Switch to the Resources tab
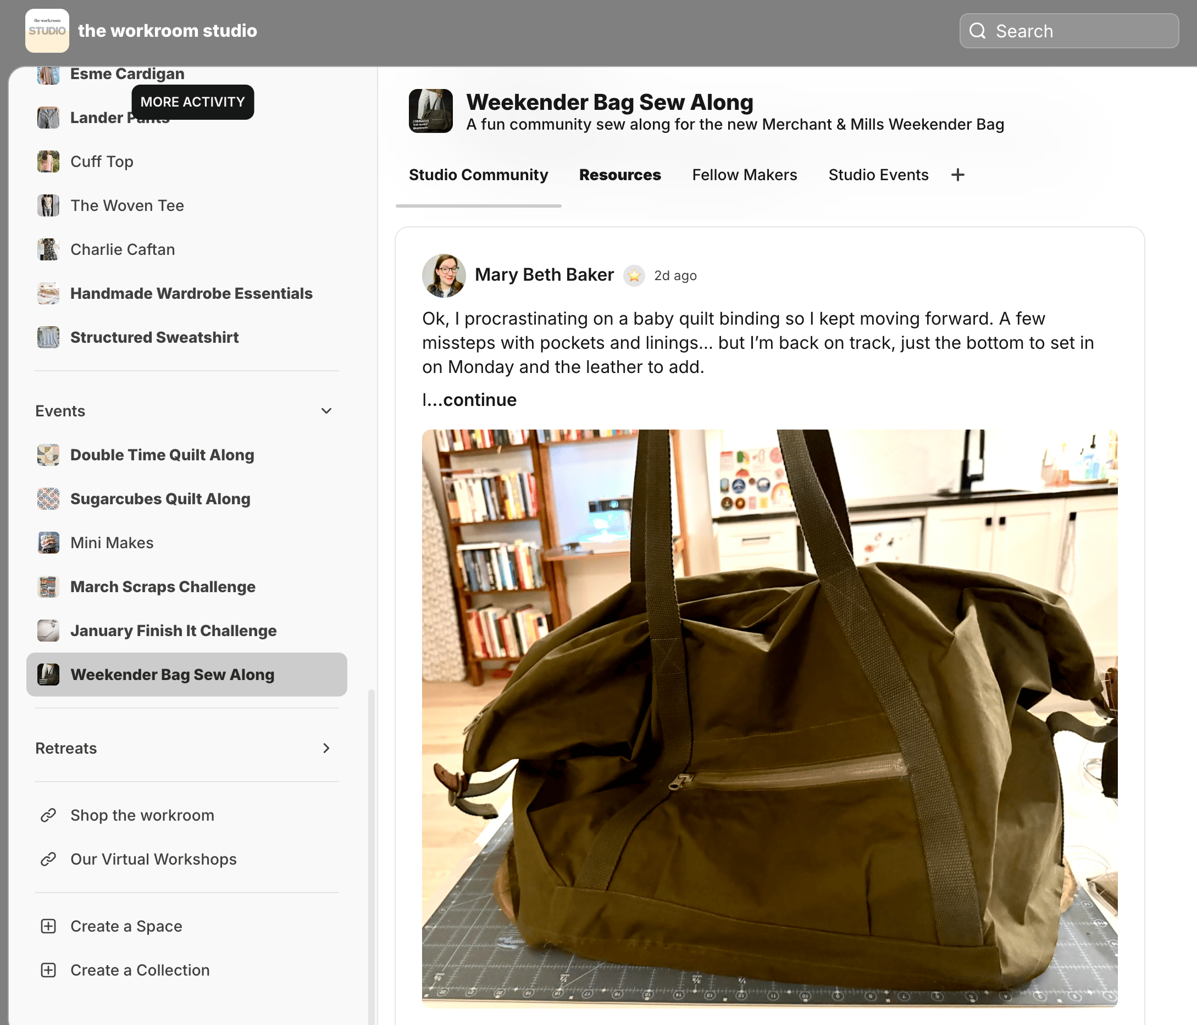 coord(619,174)
